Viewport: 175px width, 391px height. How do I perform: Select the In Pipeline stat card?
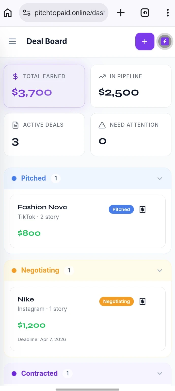[131, 86]
